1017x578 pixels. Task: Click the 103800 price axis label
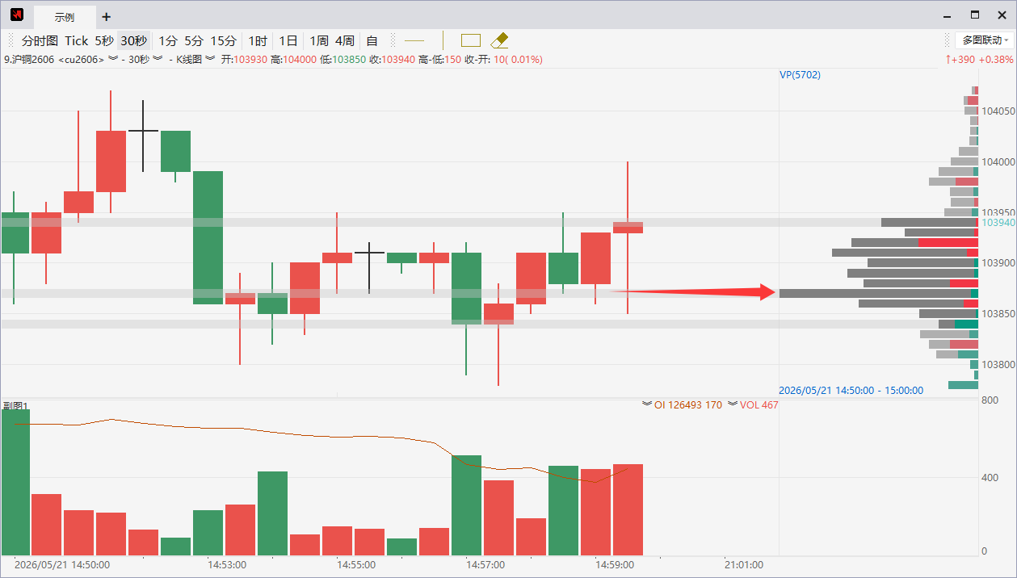pyautogui.click(x=998, y=364)
